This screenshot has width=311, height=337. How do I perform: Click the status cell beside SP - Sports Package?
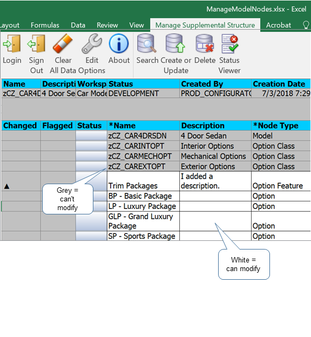point(91,236)
